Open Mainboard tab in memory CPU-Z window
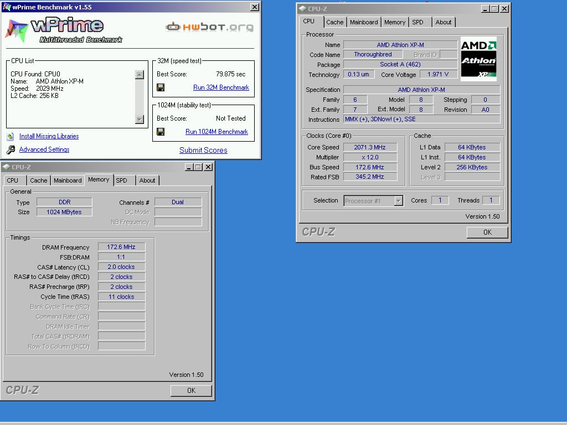The image size is (567, 425). point(68,180)
